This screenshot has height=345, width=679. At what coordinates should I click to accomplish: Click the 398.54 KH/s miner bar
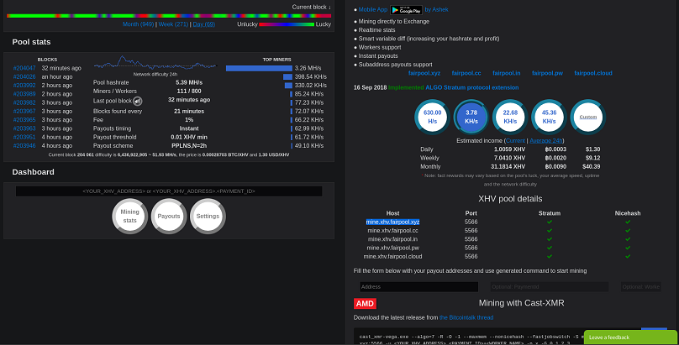click(287, 77)
